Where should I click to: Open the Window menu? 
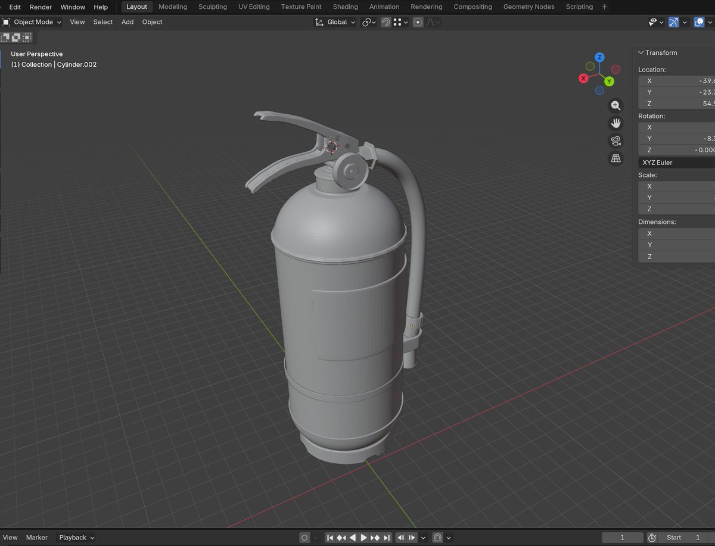tap(73, 7)
